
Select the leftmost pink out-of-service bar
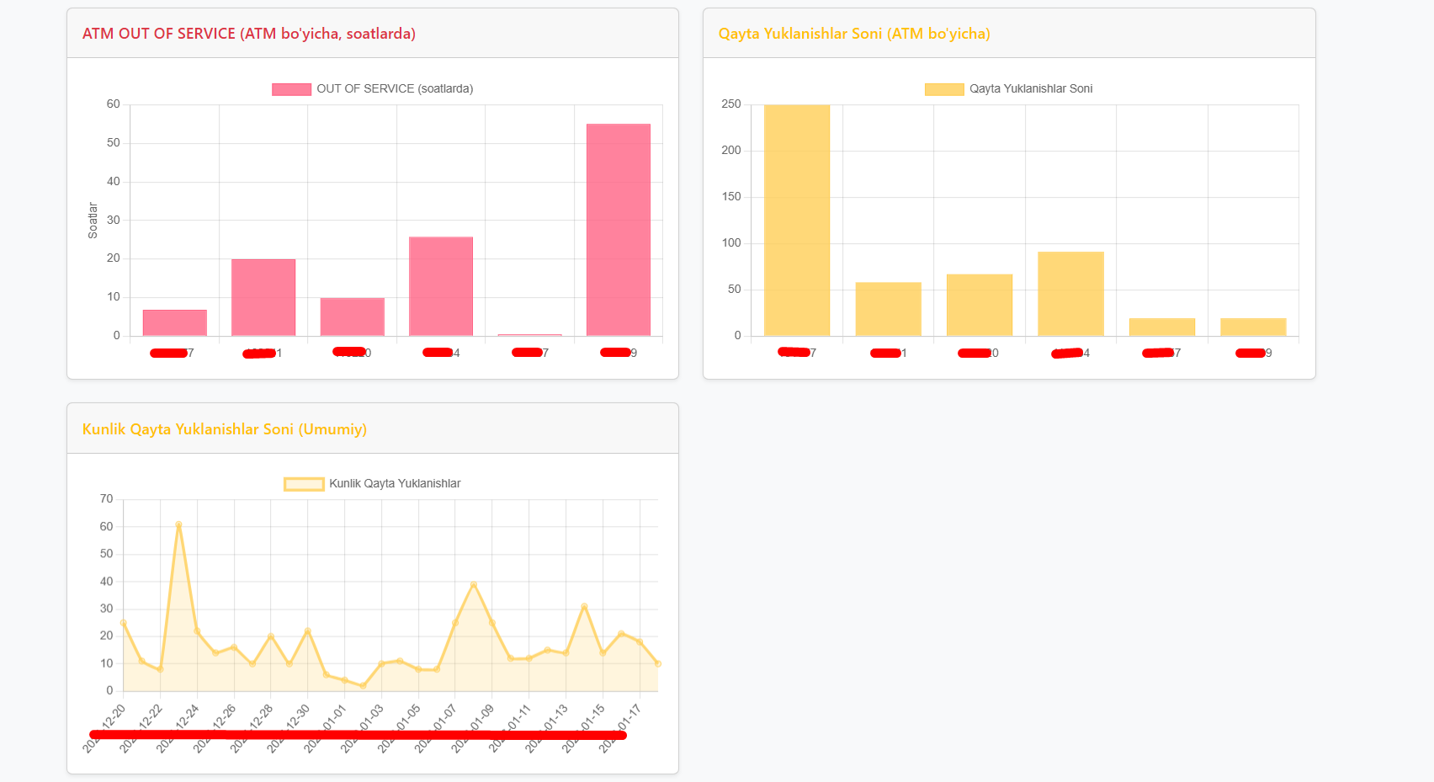point(175,323)
